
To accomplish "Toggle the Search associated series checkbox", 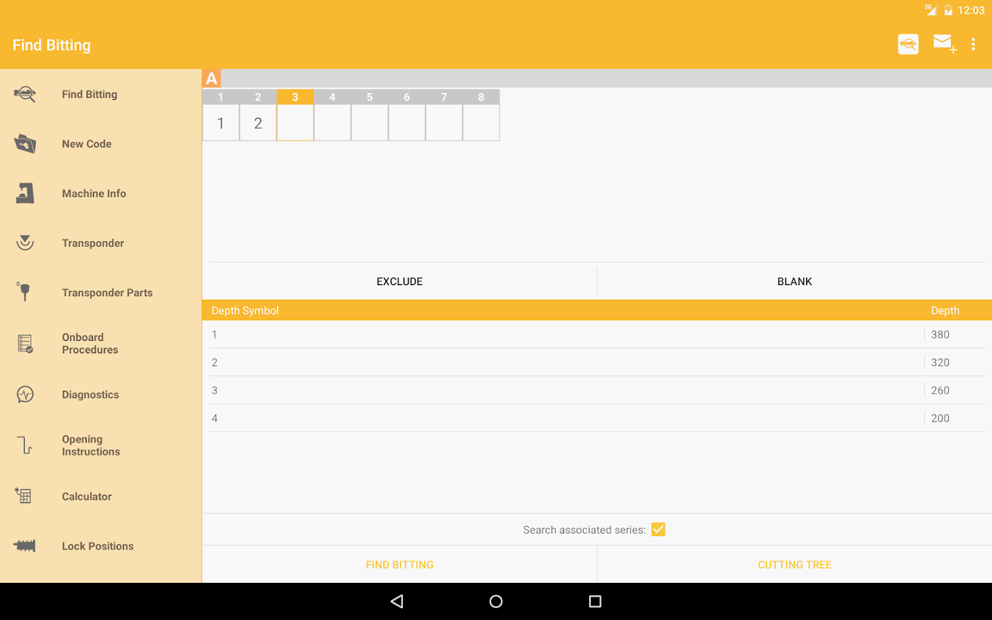I will click(659, 529).
